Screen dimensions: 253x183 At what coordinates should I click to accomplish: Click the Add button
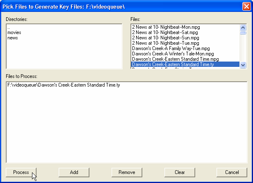(74, 172)
